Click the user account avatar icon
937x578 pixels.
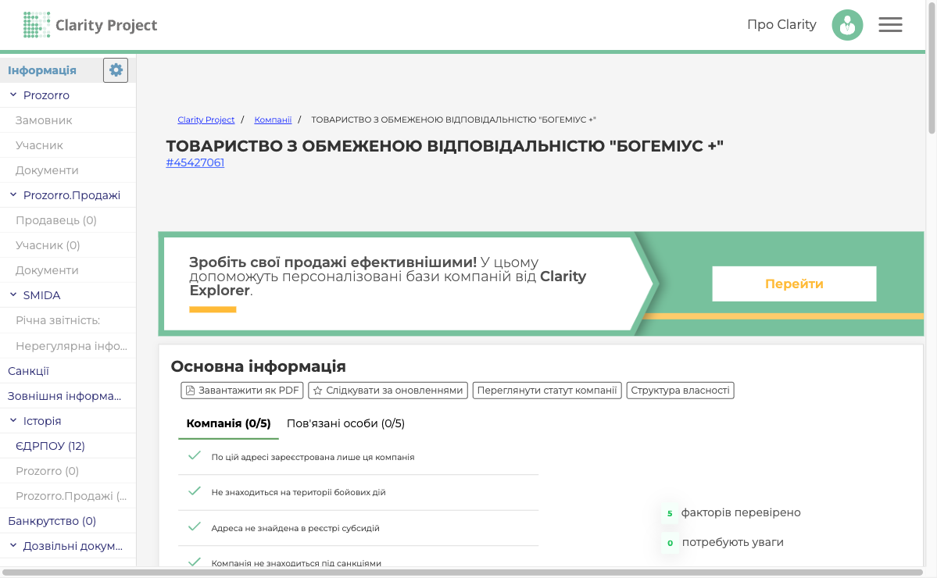coord(847,24)
